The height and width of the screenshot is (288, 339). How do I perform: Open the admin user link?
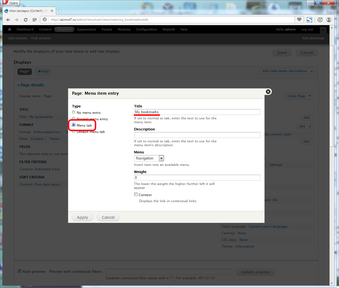(x=290, y=29)
